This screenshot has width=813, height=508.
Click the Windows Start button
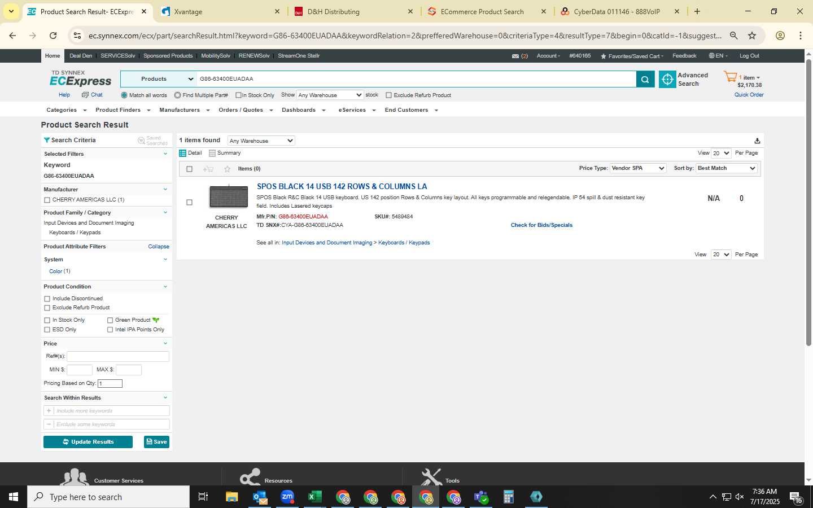click(x=14, y=497)
